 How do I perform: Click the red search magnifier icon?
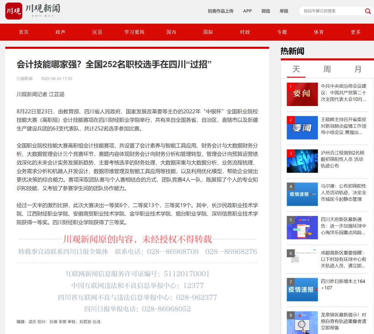tap(367, 11)
